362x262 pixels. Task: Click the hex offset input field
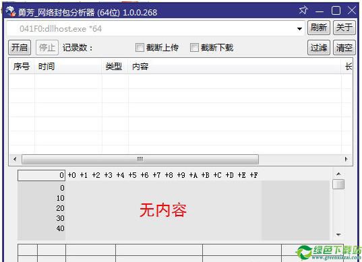(42, 175)
